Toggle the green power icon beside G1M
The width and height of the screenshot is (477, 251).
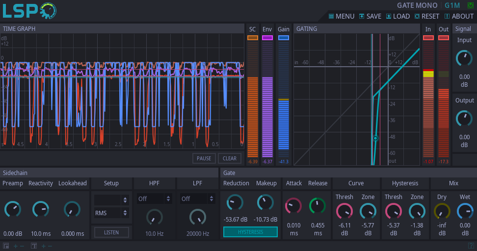(x=470, y=5)
